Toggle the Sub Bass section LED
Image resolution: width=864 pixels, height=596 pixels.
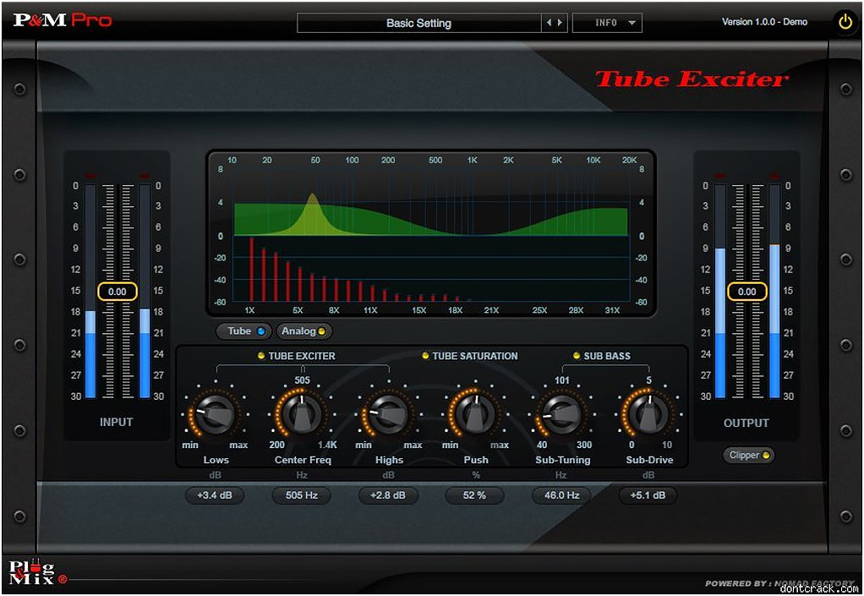(x=577, y=356)
